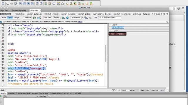Insert Checkbox form element
Image resolution: width=188 pixels, height=105 pixels.
pyautogui.click(x=20, y=4)
